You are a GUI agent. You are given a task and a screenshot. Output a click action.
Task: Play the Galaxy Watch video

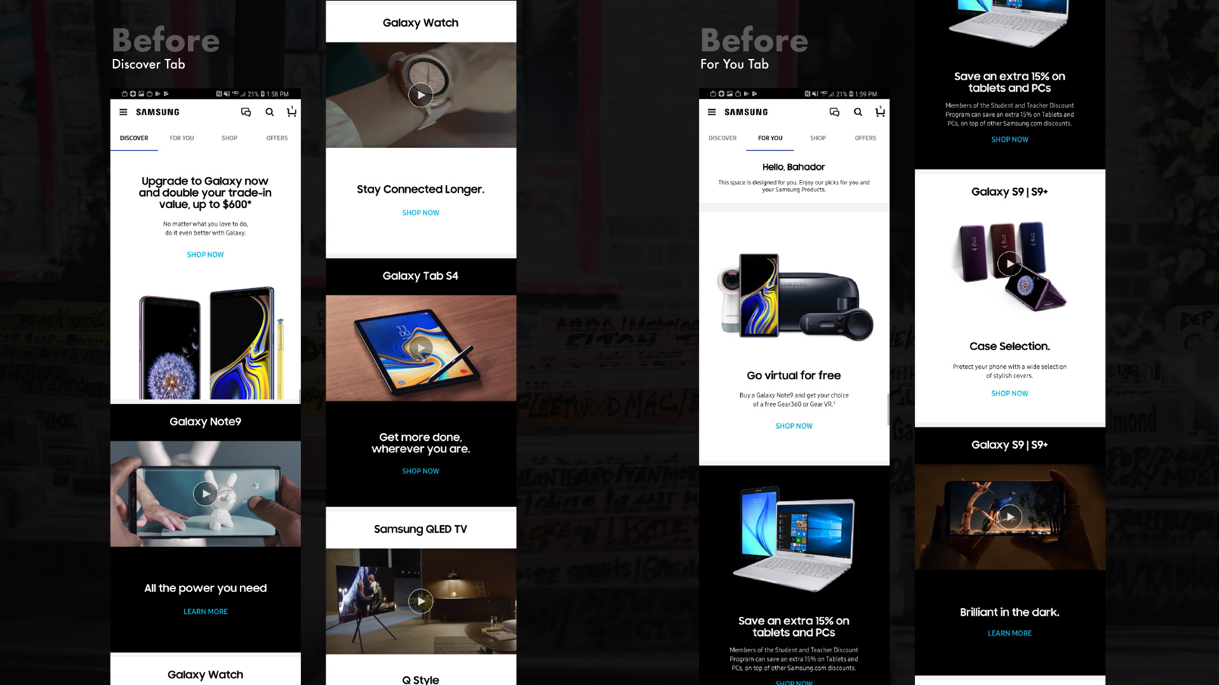(421, 95)
